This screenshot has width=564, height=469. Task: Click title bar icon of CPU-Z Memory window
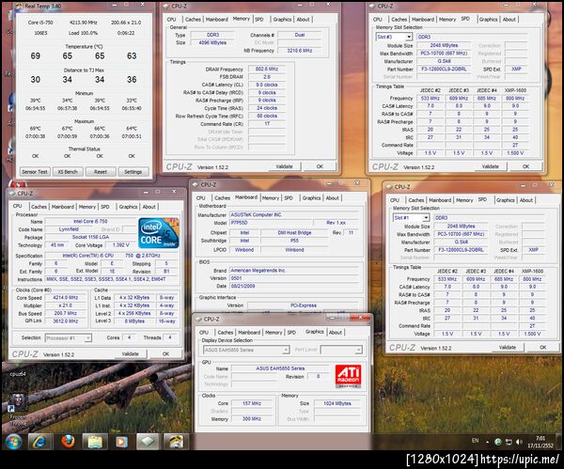[165, 7]
